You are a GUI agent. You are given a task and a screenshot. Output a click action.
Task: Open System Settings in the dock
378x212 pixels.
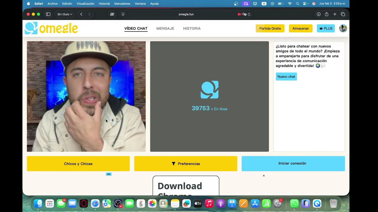tap(278, 203)
